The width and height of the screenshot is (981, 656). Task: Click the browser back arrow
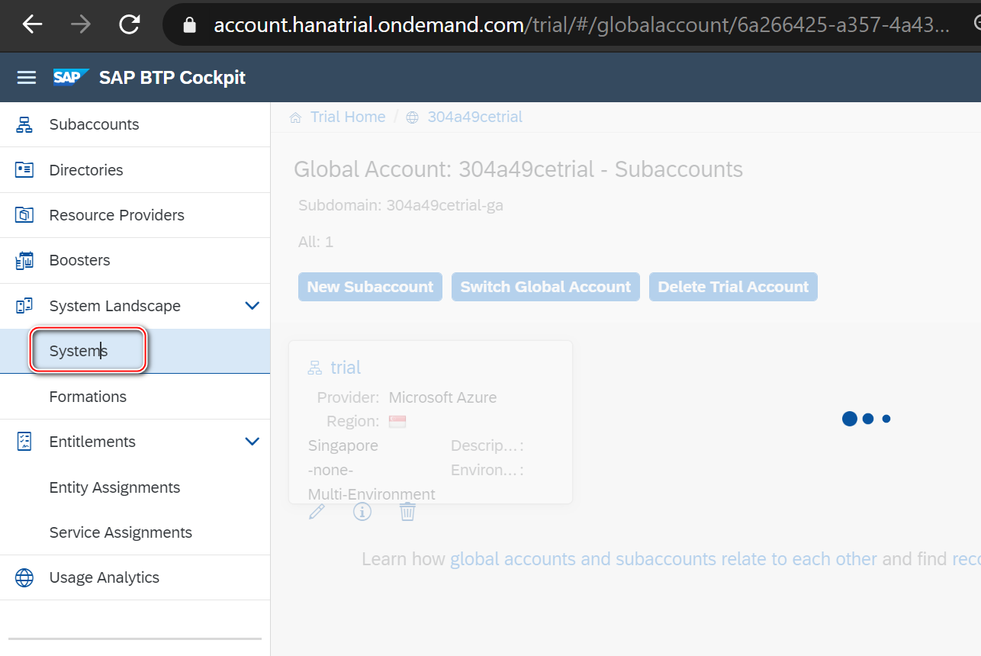tap(32, 24)
